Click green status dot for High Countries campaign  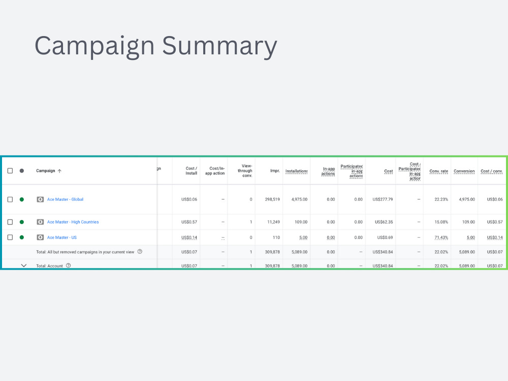22,222
